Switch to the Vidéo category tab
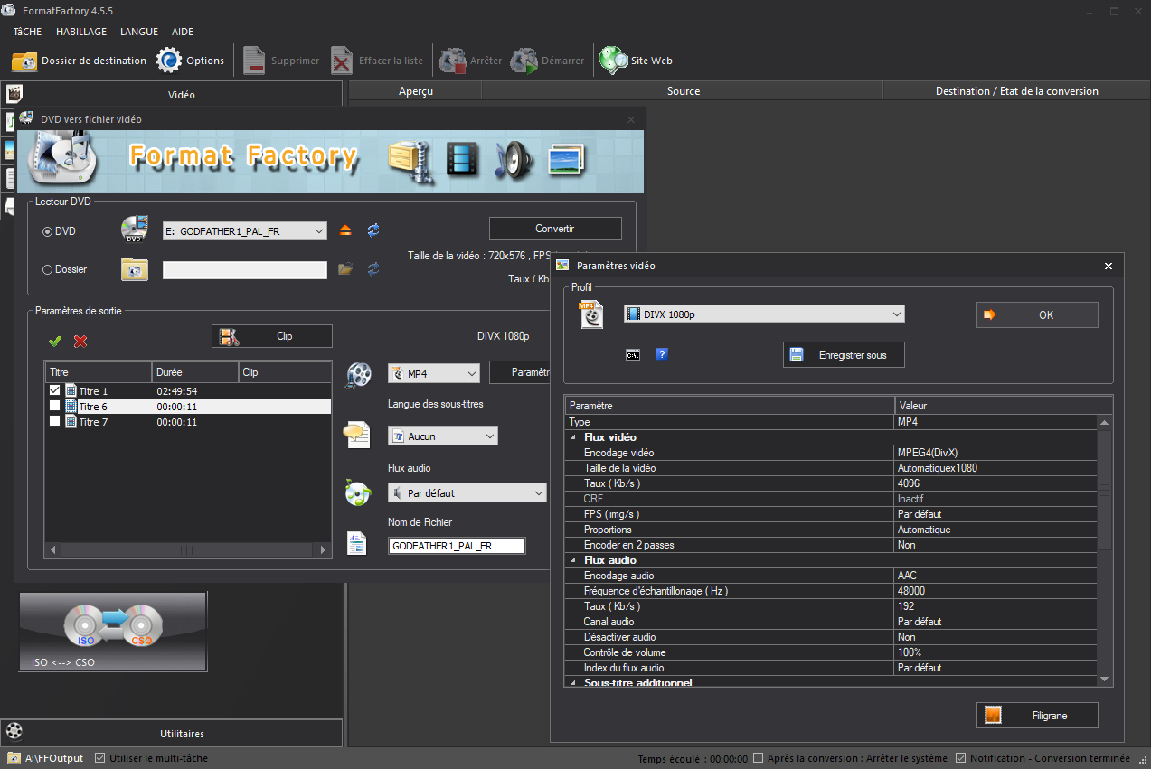Image resolution: width=1151 pixels, height=769 pixels. [x=172, y=94]
